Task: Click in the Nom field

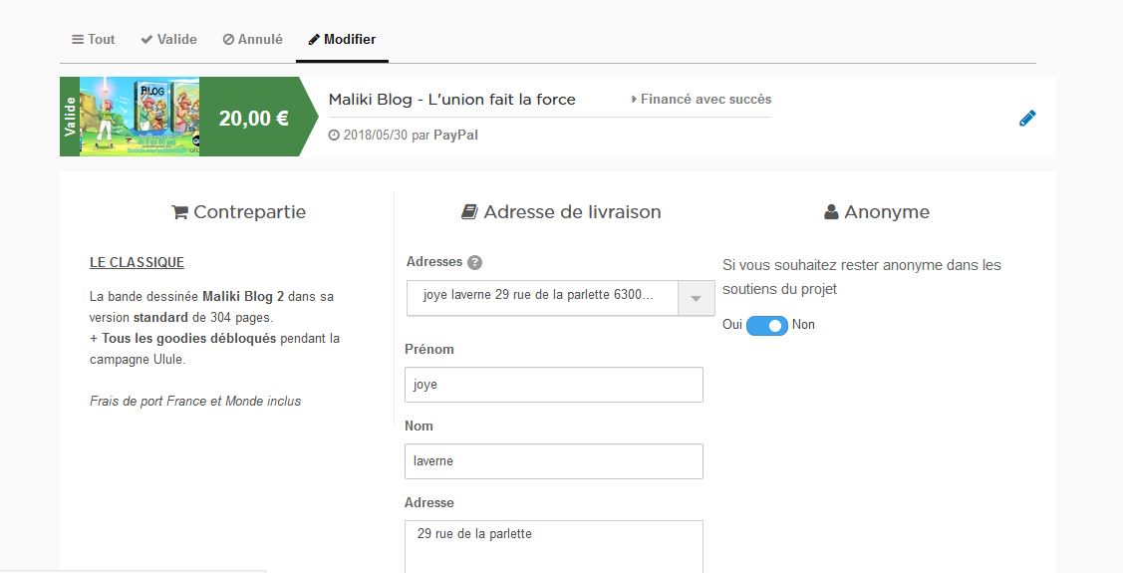Action: pyautogui.click(x=553, y=461)
